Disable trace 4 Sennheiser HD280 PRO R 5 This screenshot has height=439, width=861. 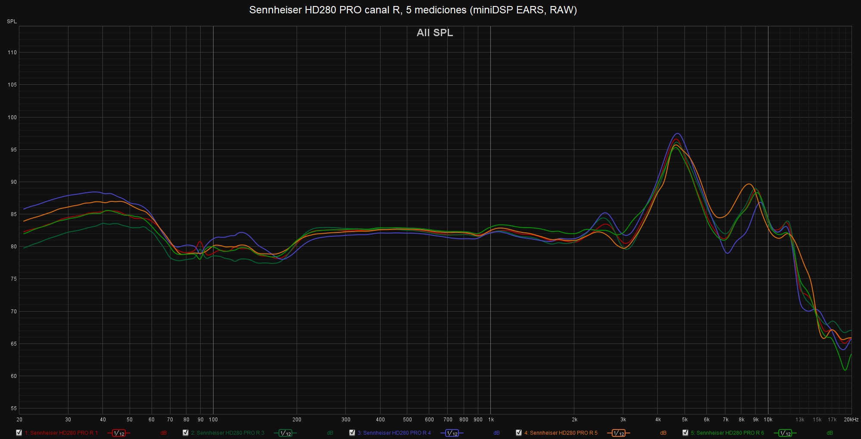click(x=519, y=433)
